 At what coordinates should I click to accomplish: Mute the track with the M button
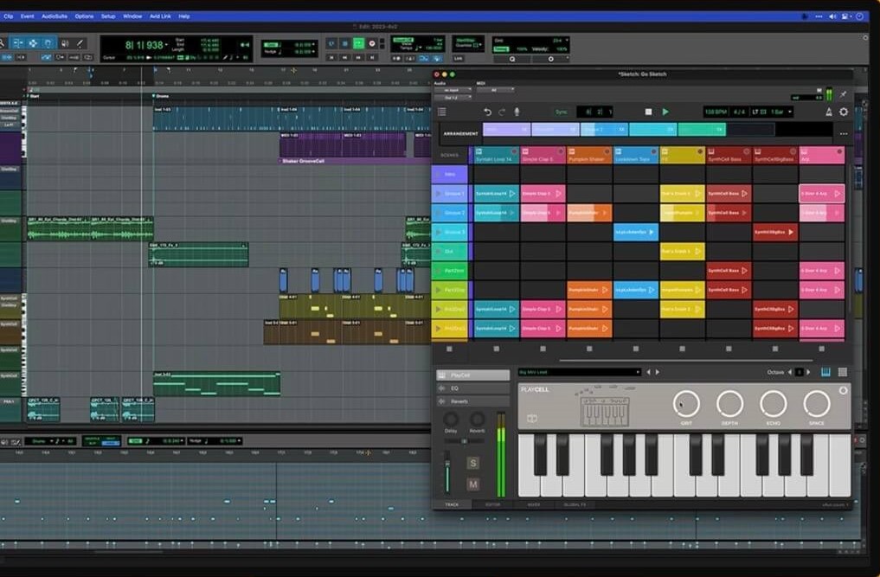tap(473, 484)
